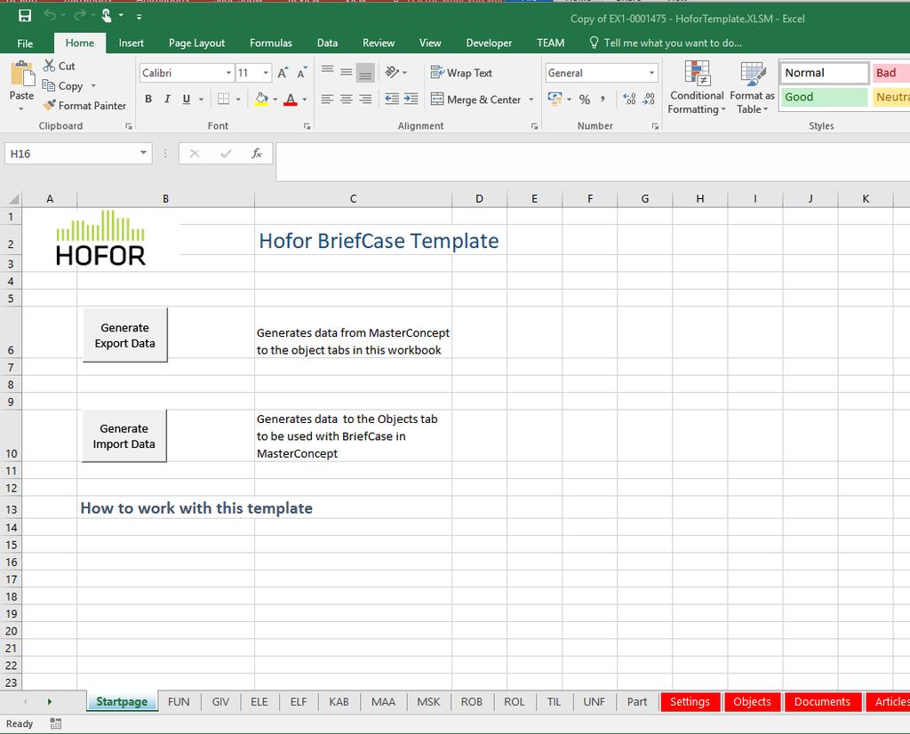This screenshot has width=910, height=734.
Task: Open Font dialog launcher
Action: 307,126
